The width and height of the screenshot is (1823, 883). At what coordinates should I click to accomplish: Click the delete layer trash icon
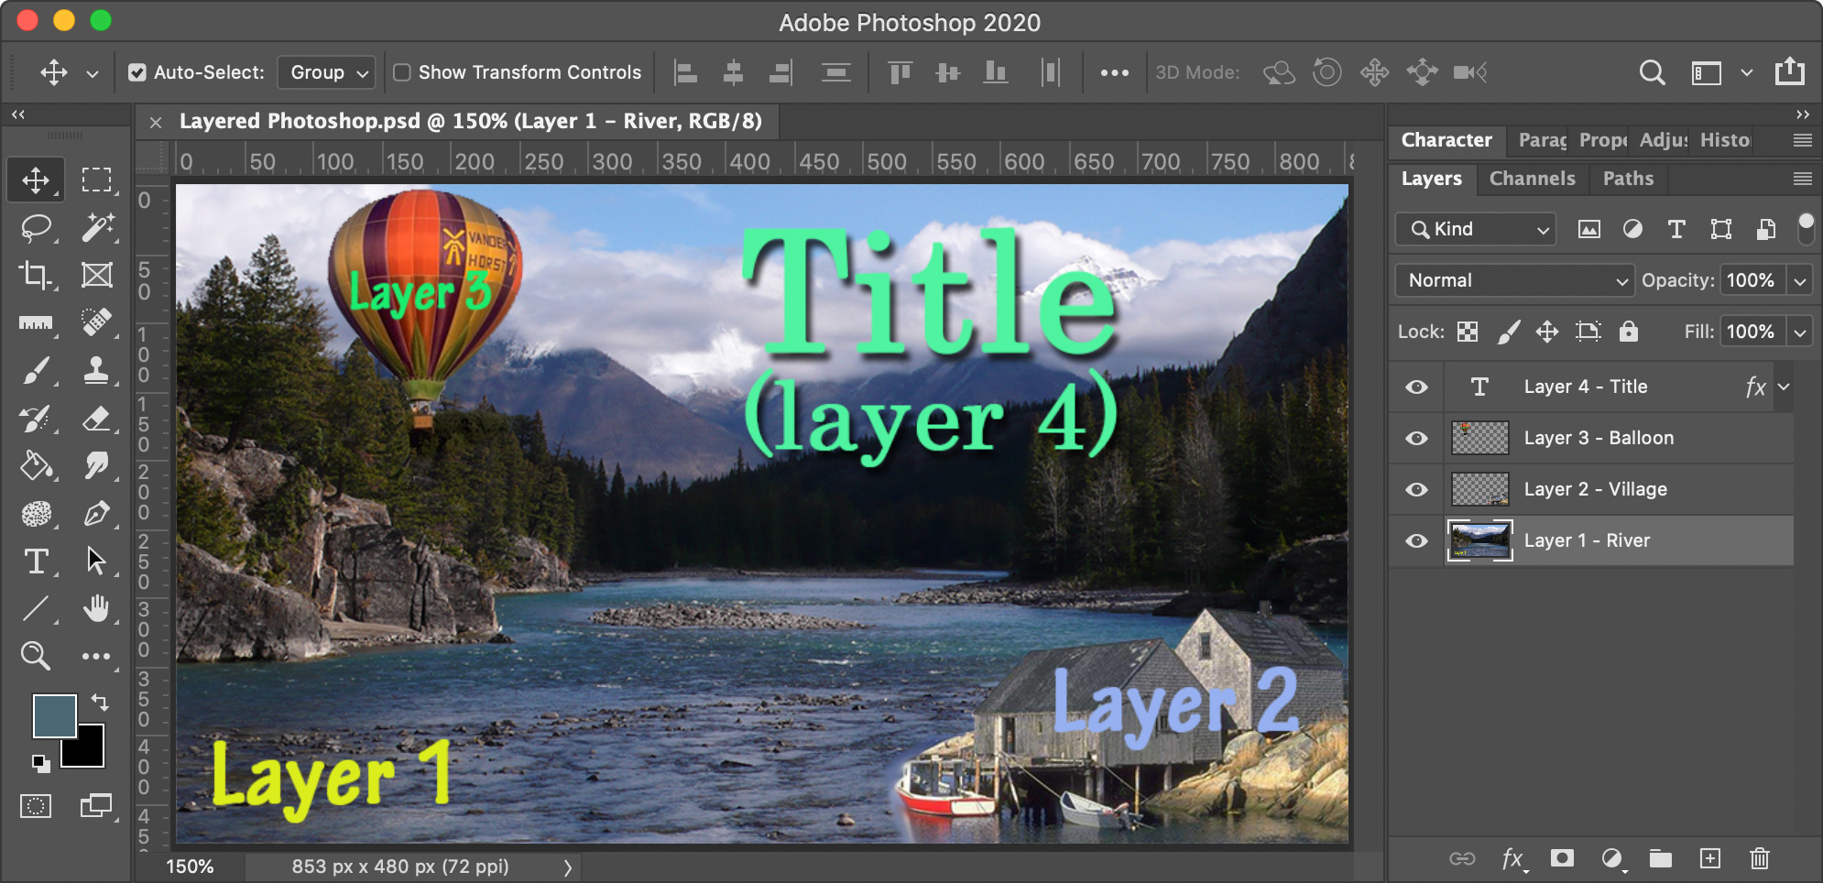click(x=1759, y=858)
